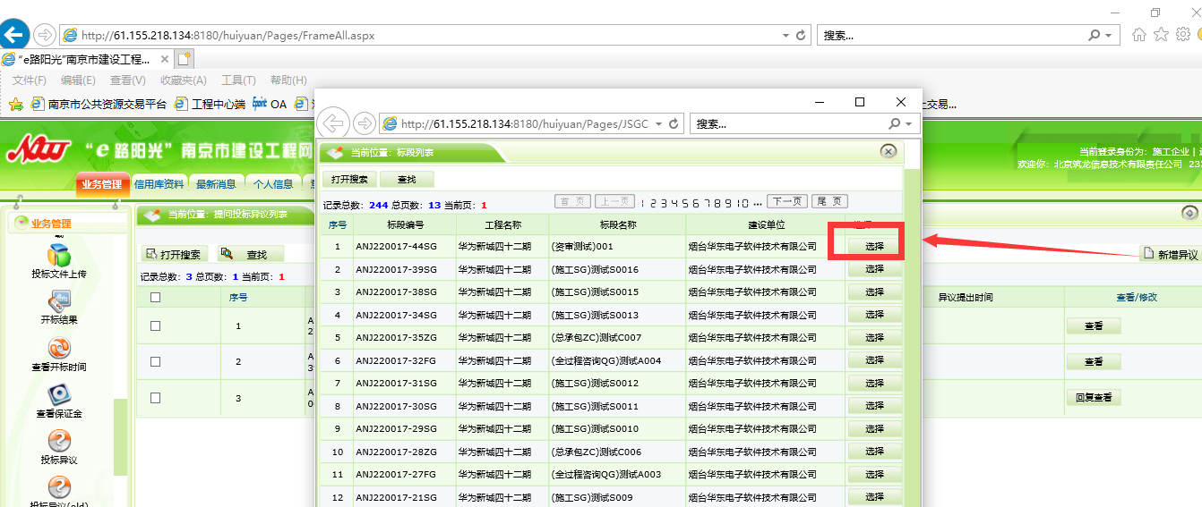Close 标段列表 panel with round X

point(889,152)
